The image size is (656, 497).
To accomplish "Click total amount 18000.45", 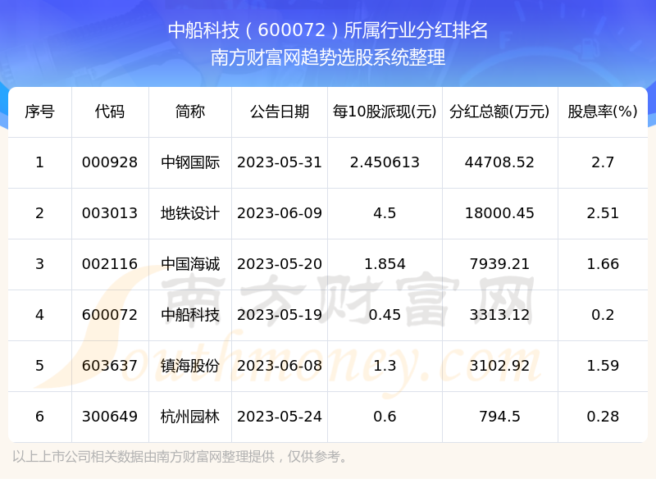I will (x=499, y=213).
